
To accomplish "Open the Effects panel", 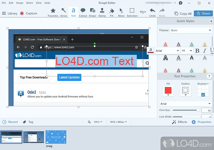I will click(x=179, y=122).
